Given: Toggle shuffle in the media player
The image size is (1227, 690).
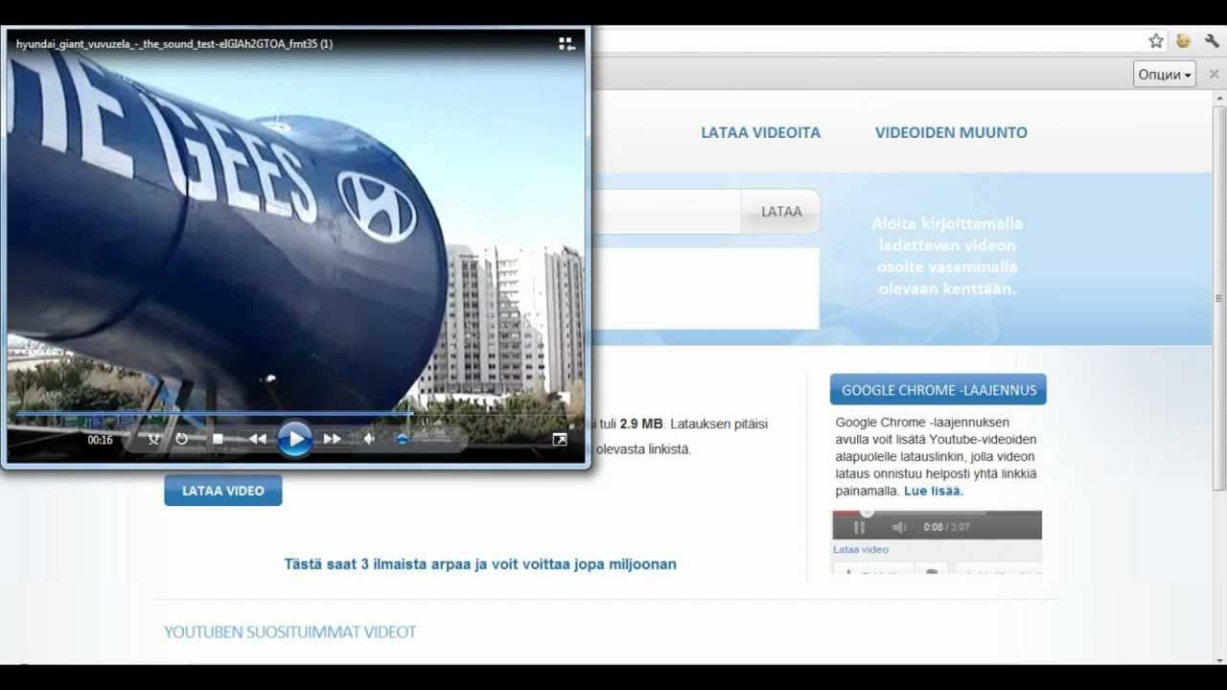Looking at the screenshot, I should coord(153,439).
